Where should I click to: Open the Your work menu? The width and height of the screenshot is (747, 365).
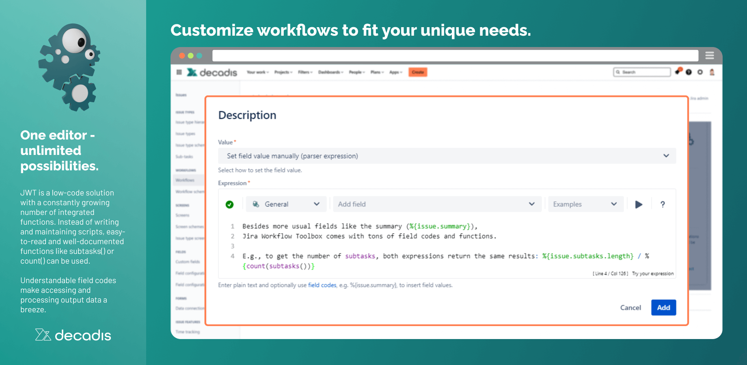(x=258, y=72)
